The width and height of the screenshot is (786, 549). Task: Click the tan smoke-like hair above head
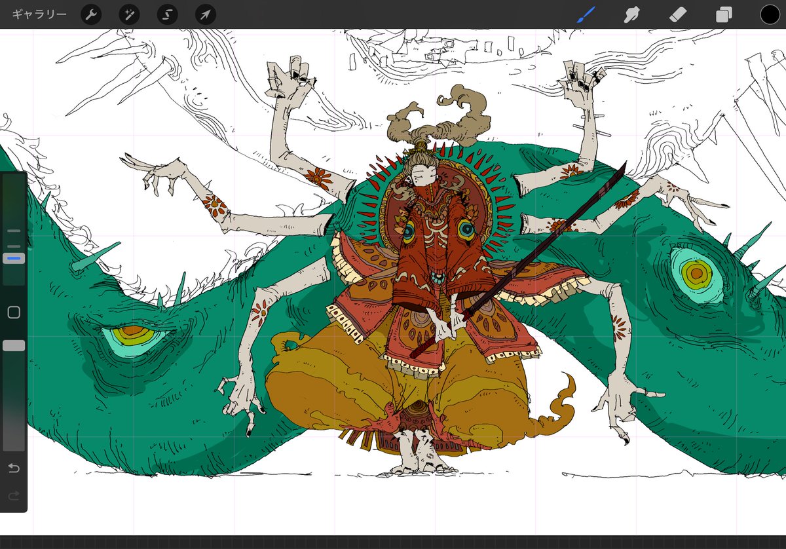[439, 118]
